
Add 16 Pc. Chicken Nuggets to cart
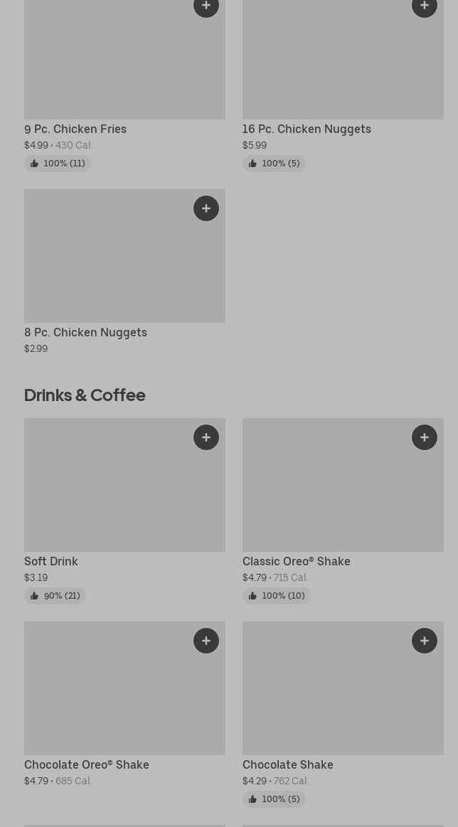click(425, 6)
